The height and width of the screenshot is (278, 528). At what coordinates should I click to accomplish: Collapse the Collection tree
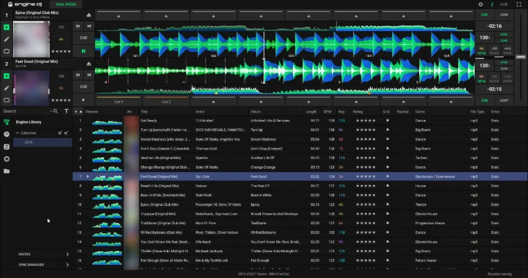(x=17, y=133)
